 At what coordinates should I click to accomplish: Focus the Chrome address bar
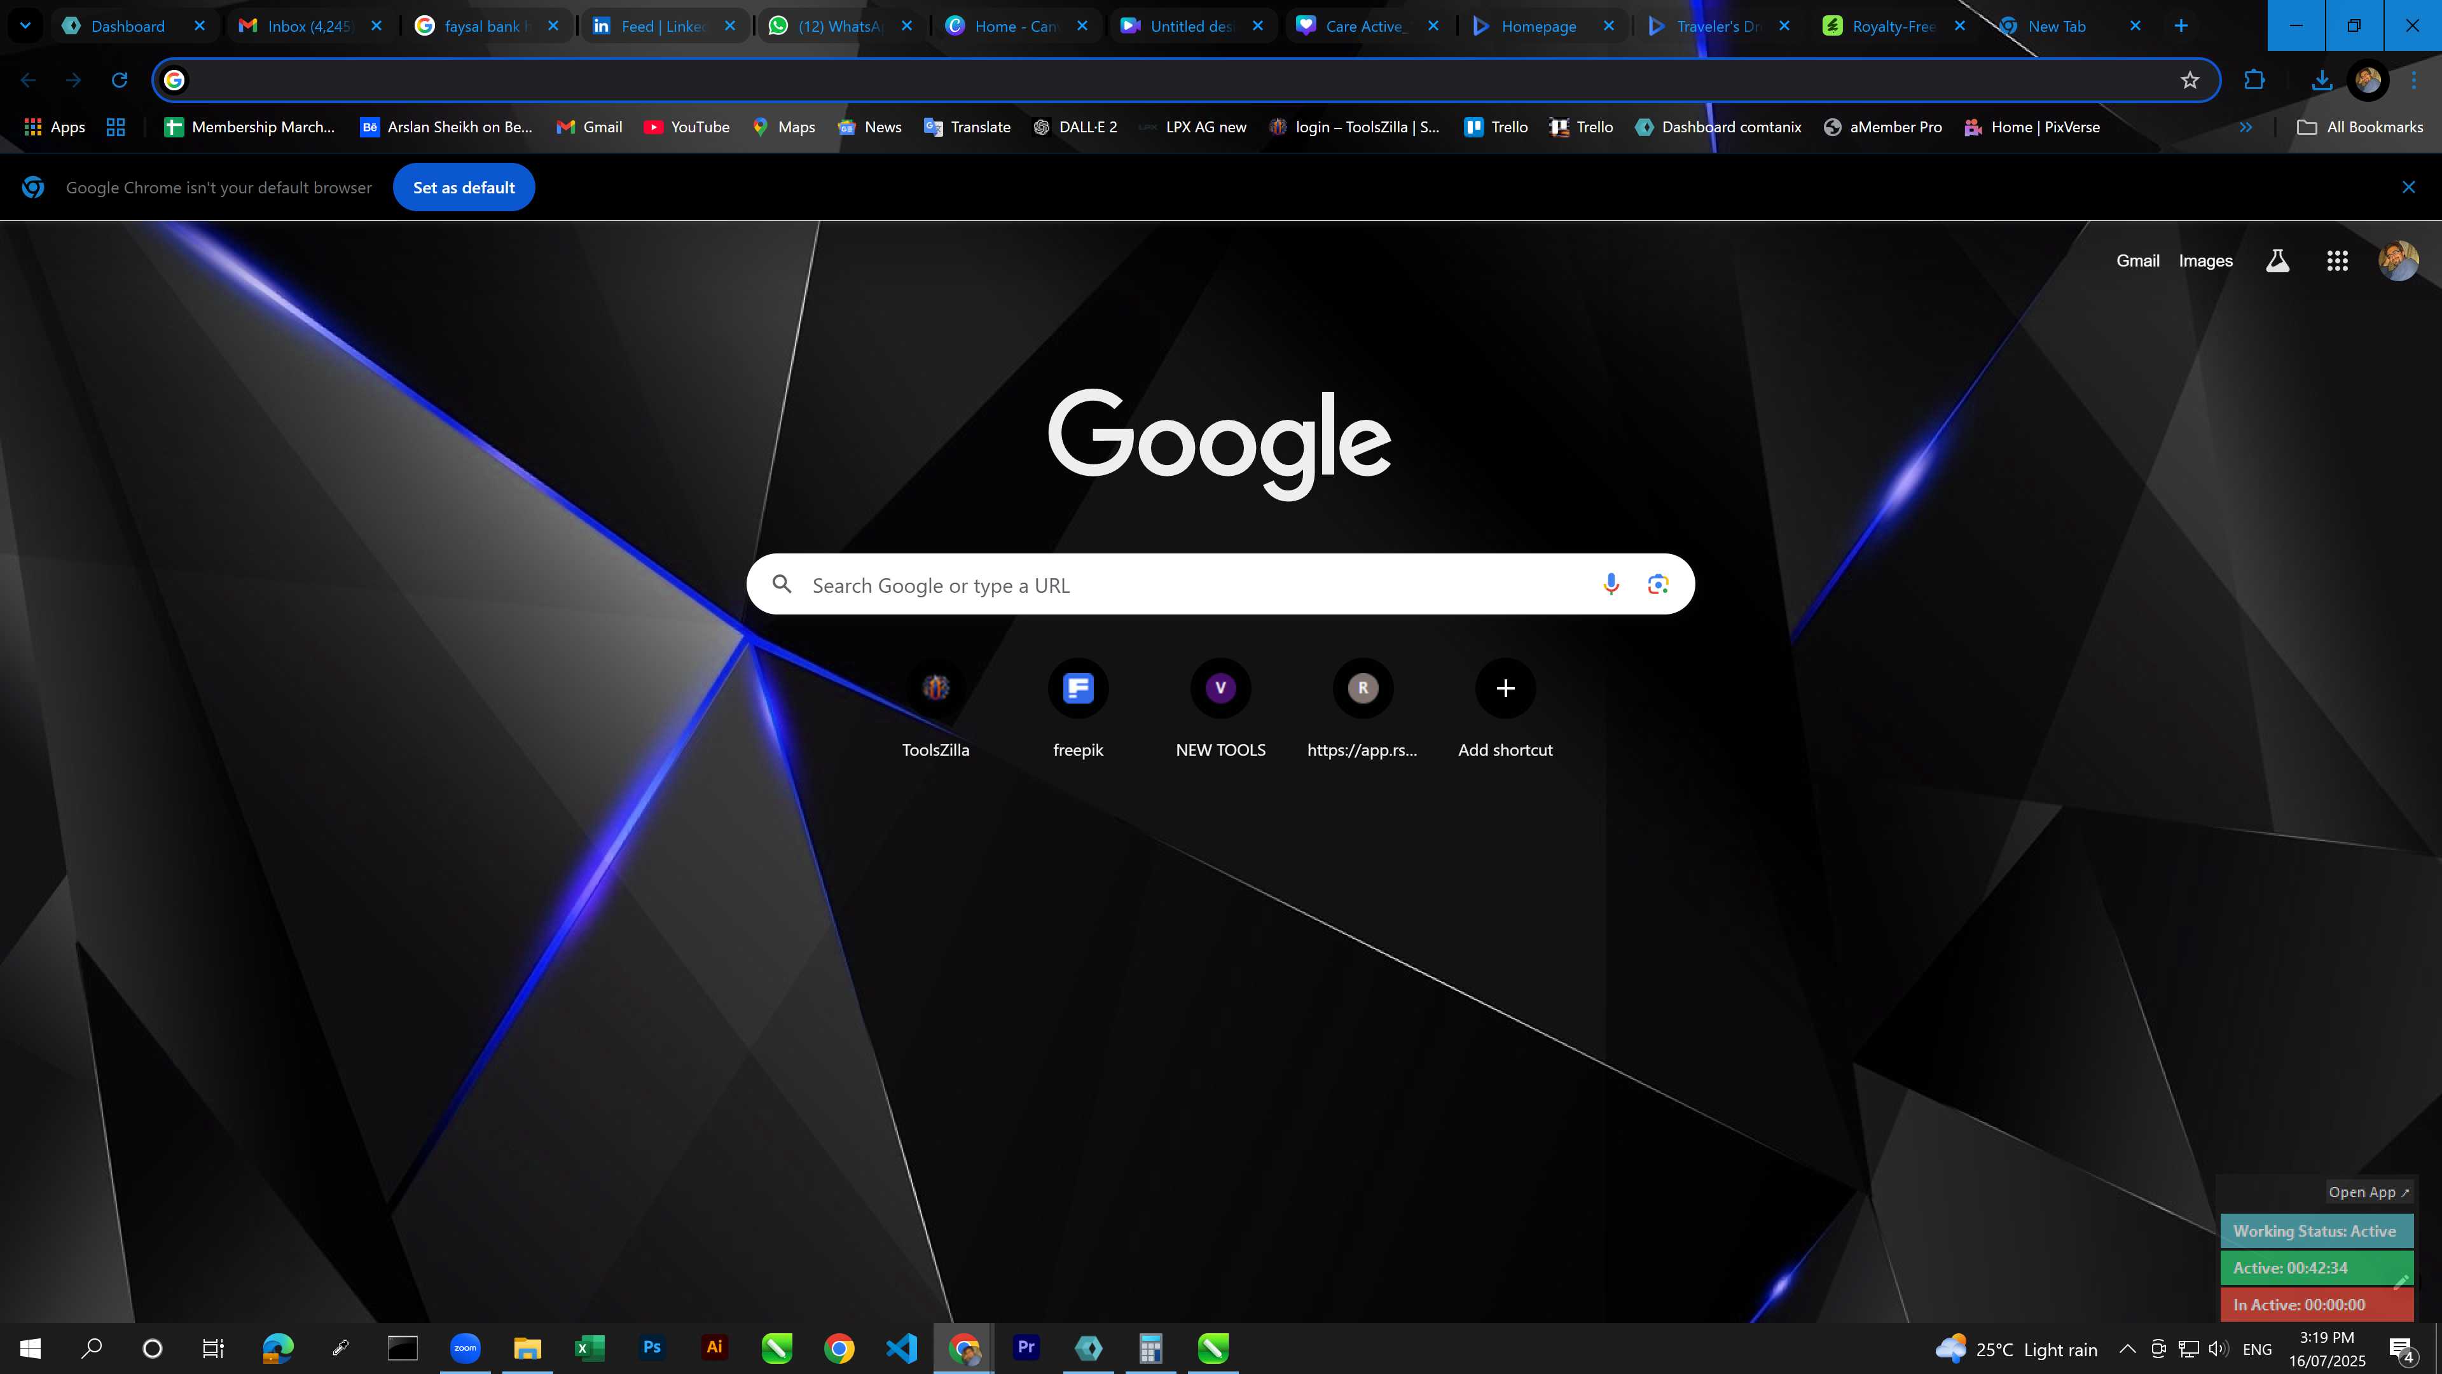click(x=1185, y=80)
